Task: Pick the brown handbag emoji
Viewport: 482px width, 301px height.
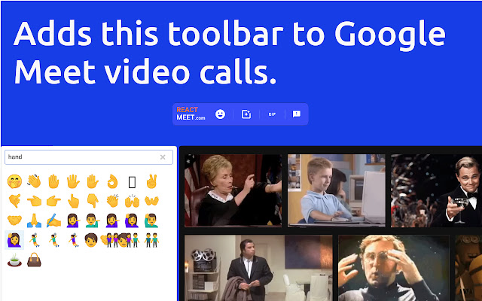Action: coord(34,260)
